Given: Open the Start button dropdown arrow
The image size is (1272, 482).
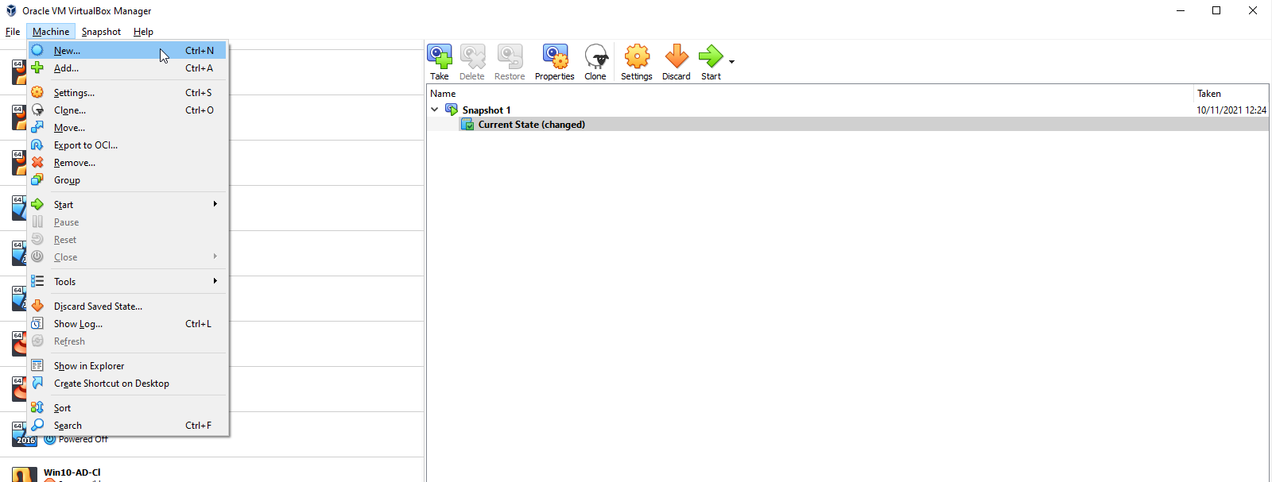Looking at the screenshot, I should pos(731,61).
